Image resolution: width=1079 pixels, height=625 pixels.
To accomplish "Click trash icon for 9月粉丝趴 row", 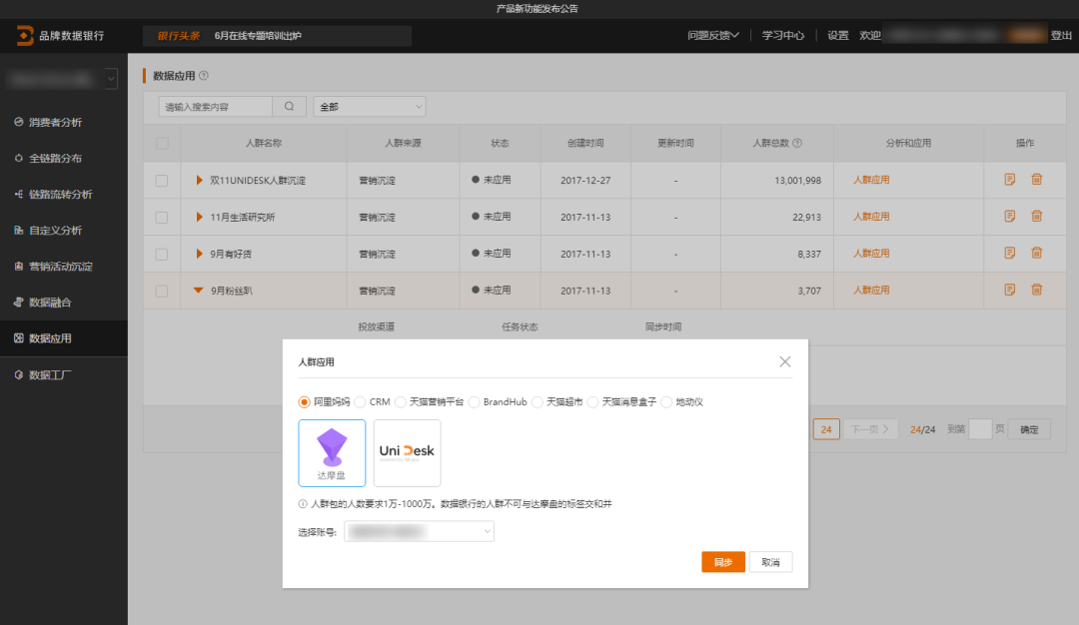I will (x=1037, y=290).
